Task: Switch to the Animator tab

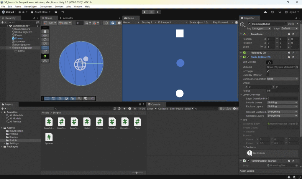Action: pos(67,18)
